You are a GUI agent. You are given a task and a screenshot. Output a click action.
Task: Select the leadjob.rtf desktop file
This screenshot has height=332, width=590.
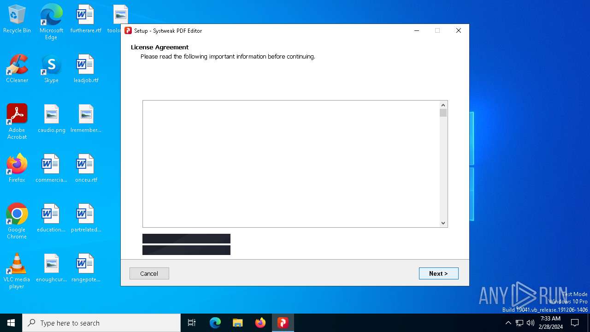(86, 69)
